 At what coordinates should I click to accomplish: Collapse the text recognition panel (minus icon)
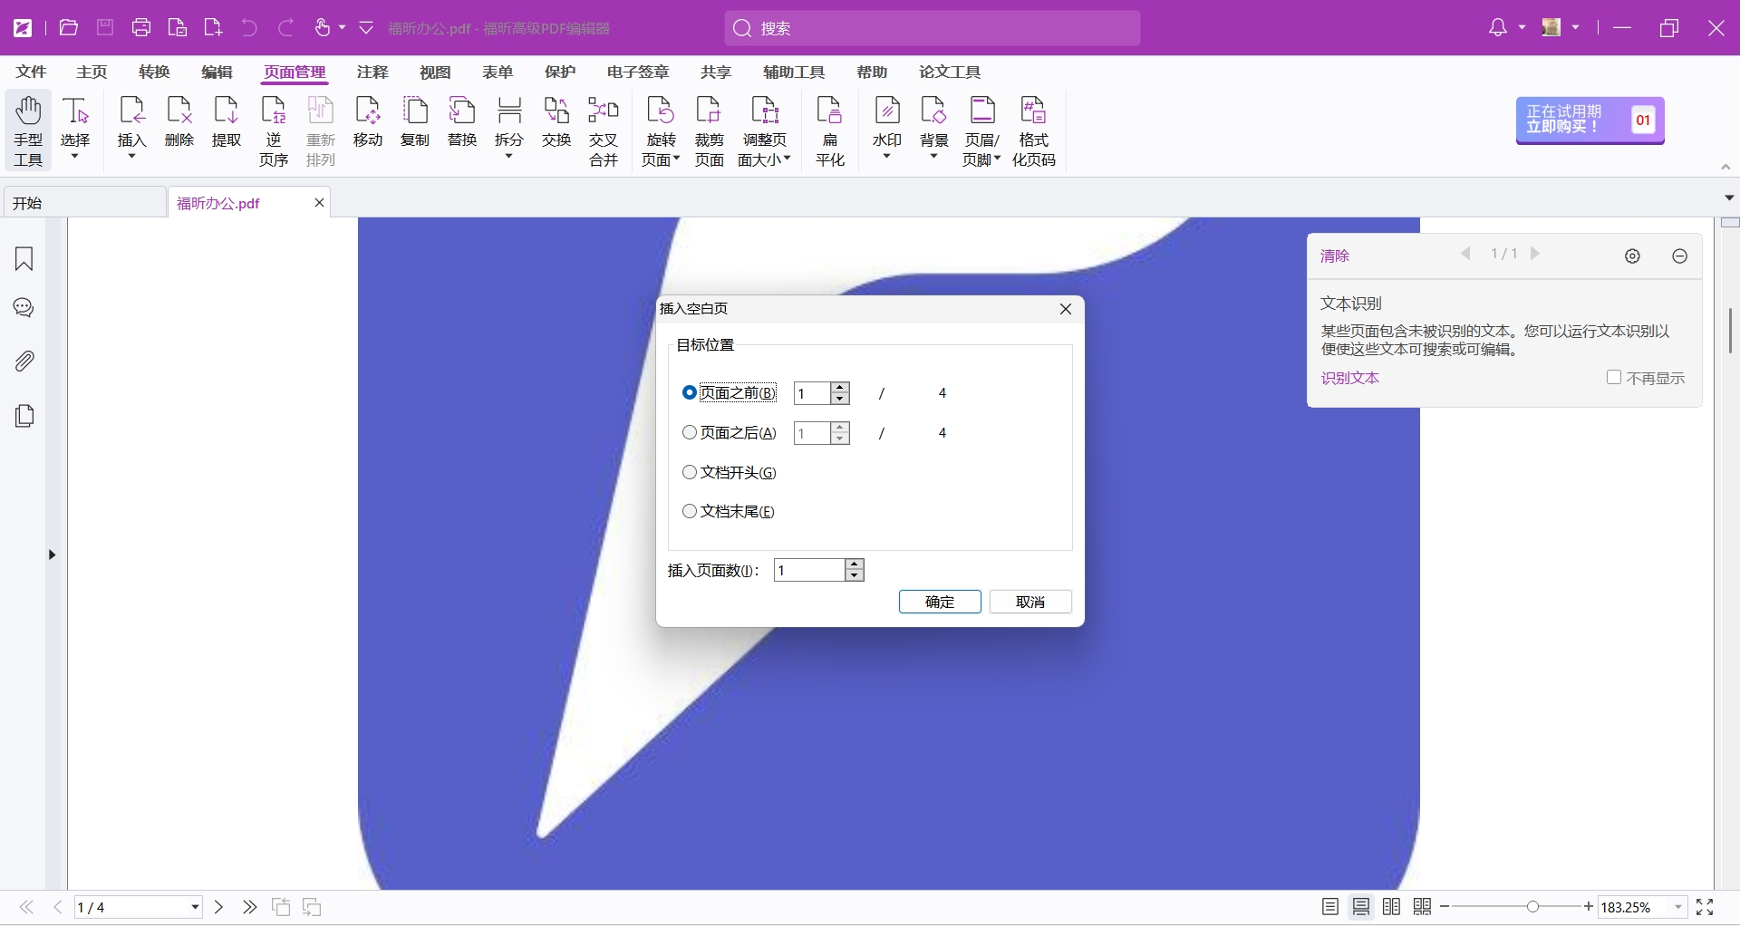point(1679,256)
